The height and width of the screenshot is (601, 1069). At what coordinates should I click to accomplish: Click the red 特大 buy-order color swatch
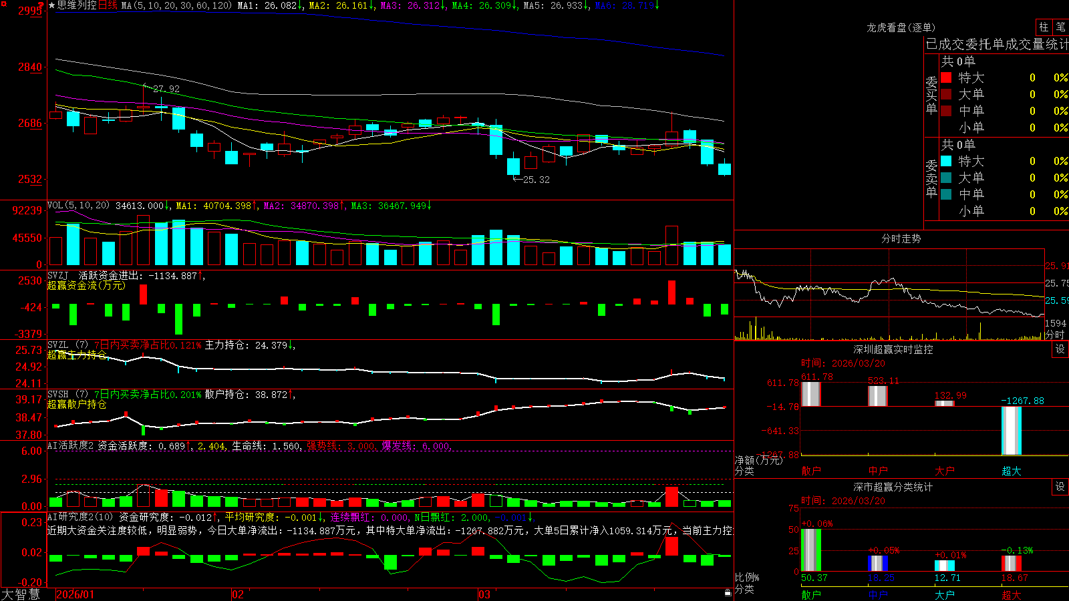[946, 77]
